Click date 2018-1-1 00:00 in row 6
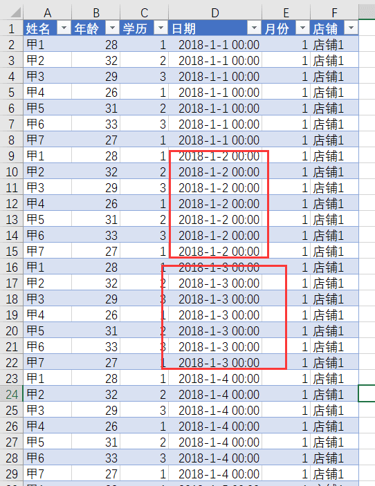This screenshot has height=486, width=375. (x=215, y=108)
